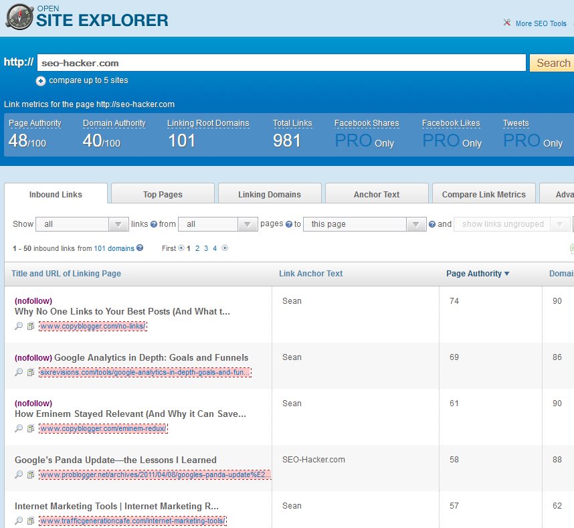
Task: Click the help icon after 'links'
Action: [x=154, y=225]
